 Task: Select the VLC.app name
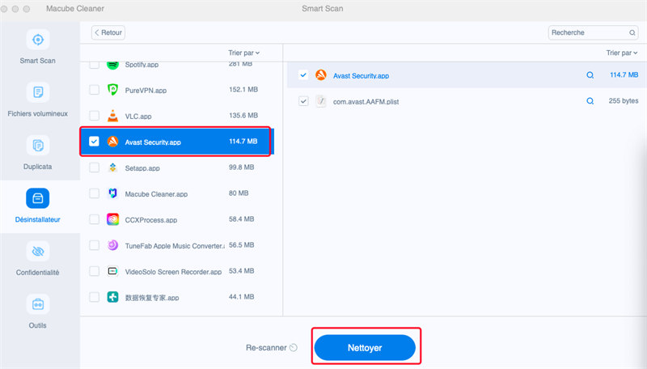click(x=138, y=117)
